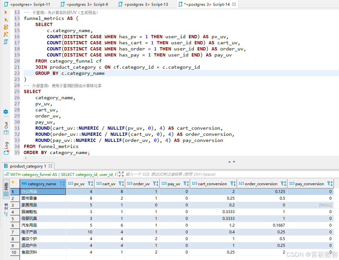Click pv_uv value 10 in the 电子产品 row
Viewport: 339px width, 260px height.
coord(80,232)
